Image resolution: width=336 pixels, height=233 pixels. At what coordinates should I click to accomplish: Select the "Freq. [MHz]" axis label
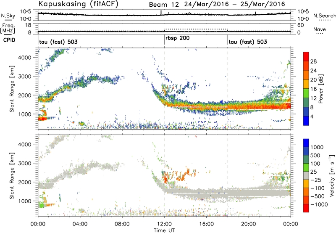point(8,28)
